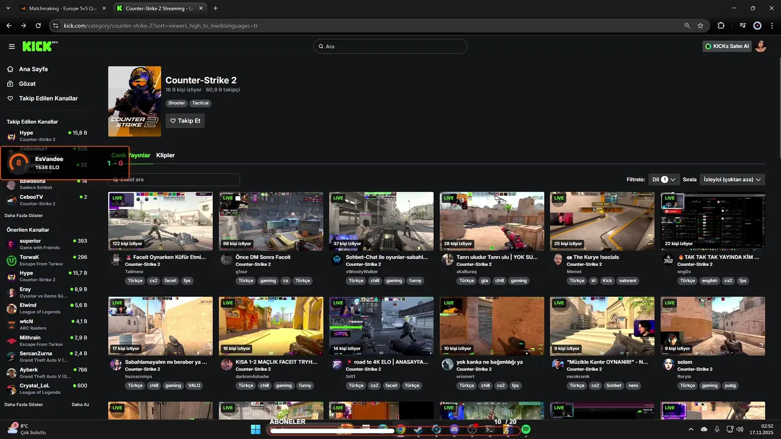The image size is (781, 439).
Task: Open Windows Start menu
Action: (x=256, y=430)
